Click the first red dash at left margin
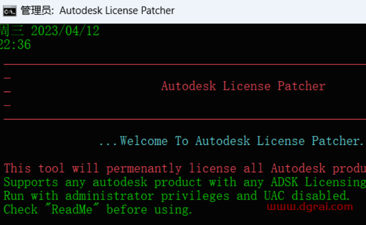This screenshot has height=225, width=366. 7,78
